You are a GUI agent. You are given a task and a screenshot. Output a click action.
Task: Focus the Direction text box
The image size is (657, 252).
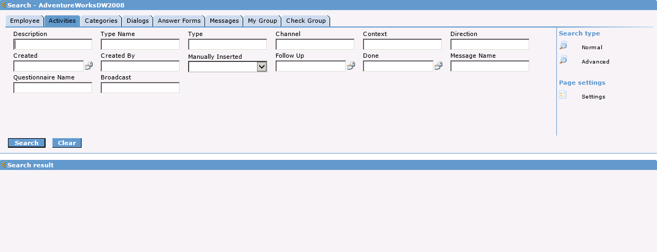pos(490,44)
